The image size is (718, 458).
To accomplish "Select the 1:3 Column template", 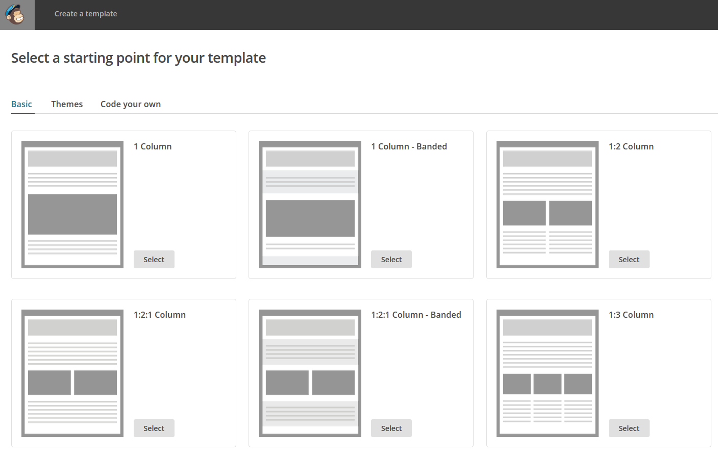I will [629, 428].
